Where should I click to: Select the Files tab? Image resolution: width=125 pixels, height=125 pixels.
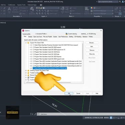point(25,36)
